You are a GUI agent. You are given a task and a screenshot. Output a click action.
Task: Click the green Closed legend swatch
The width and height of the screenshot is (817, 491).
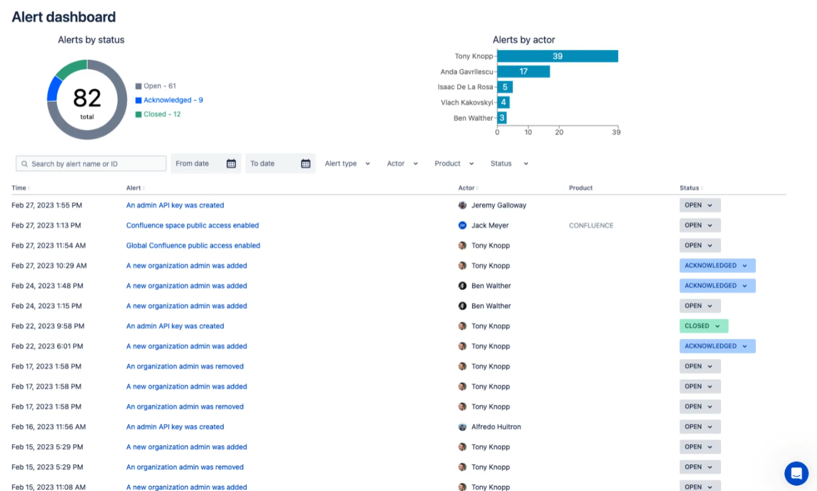click(139, 114)
